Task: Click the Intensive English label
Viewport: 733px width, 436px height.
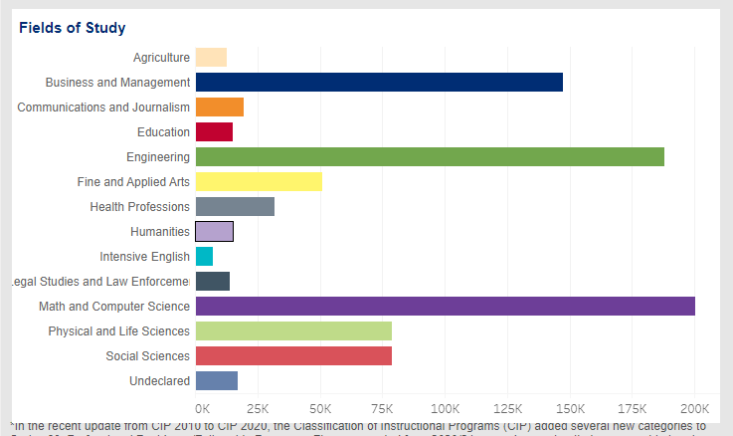Action: click(x=144, y=257)
